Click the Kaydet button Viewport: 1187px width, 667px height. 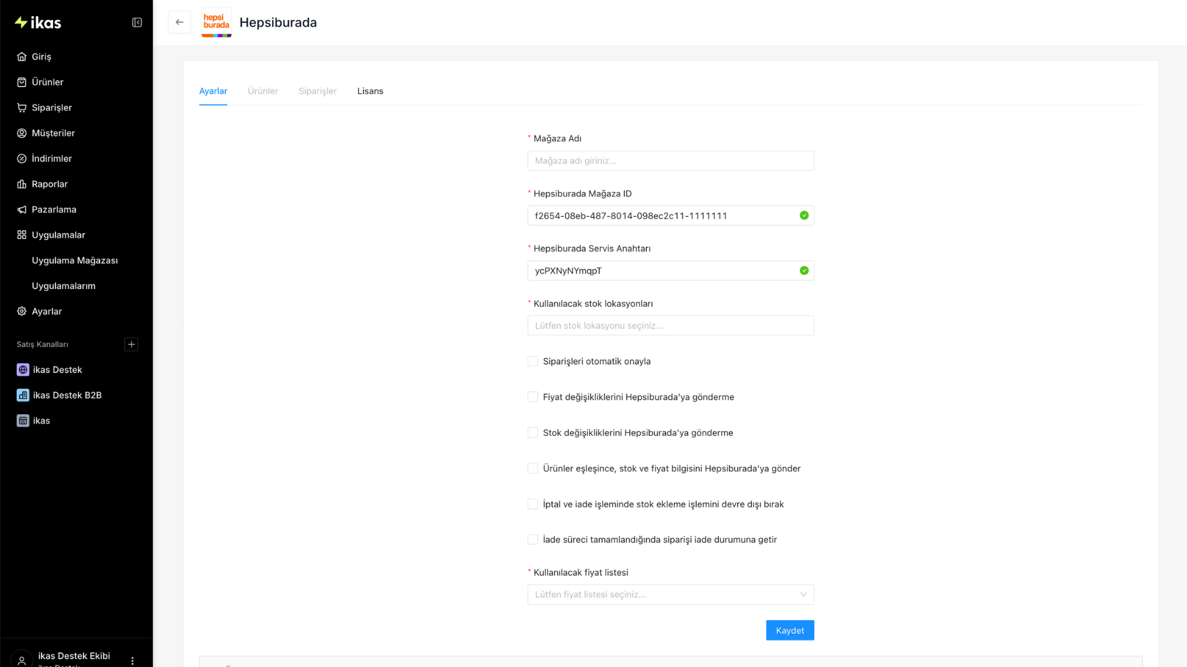coord(790,631)
